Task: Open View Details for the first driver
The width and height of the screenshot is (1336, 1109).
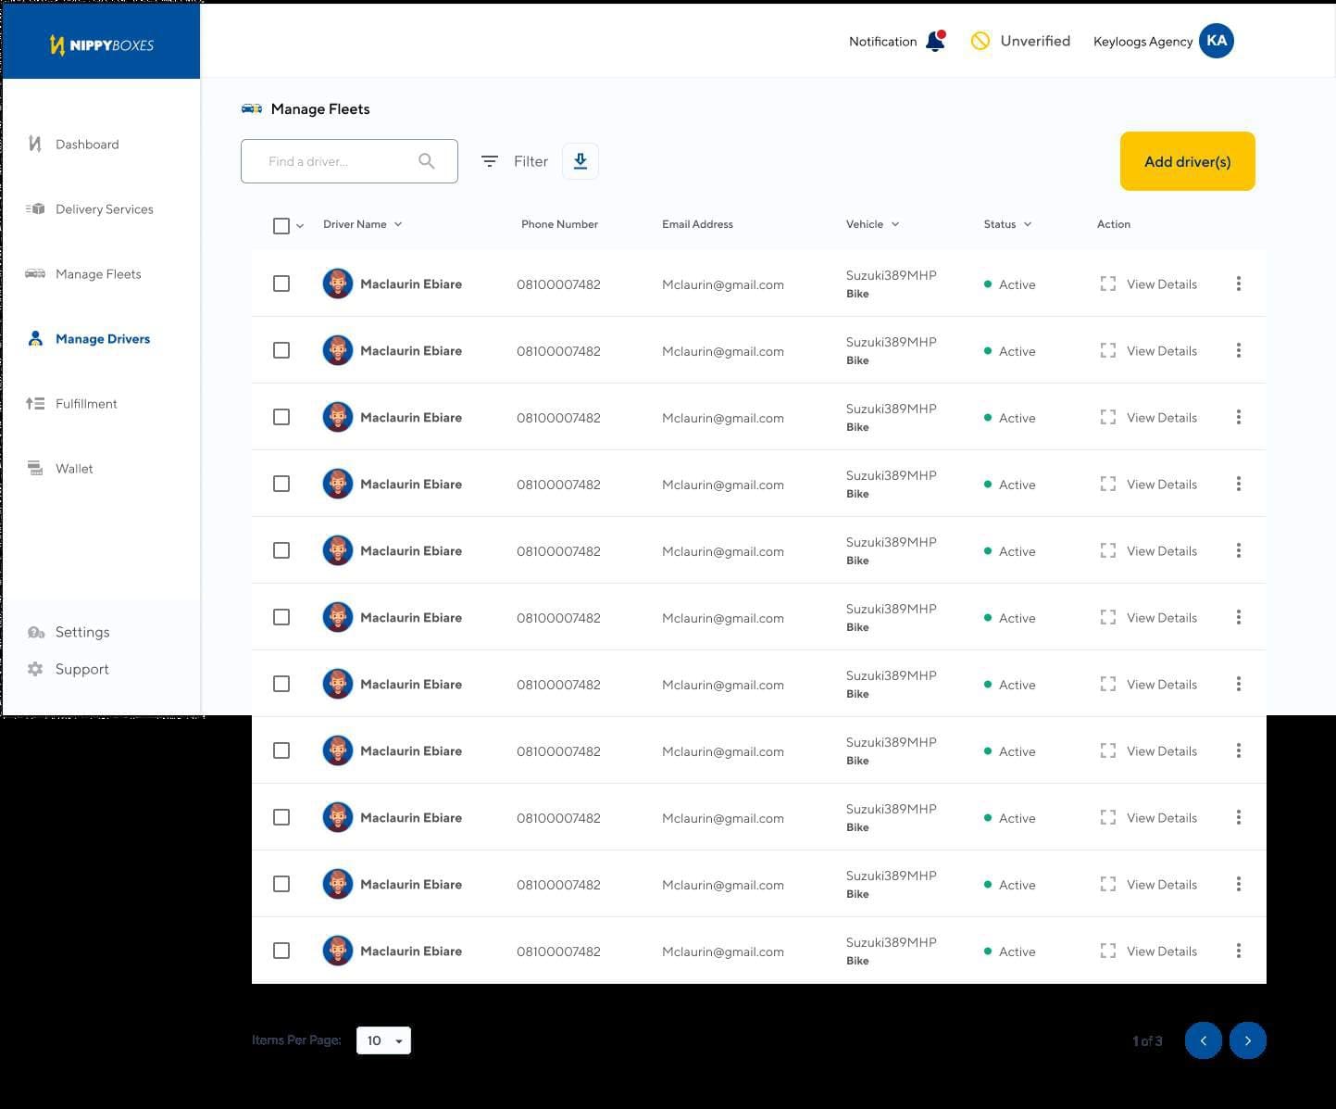Action: 1148,284
